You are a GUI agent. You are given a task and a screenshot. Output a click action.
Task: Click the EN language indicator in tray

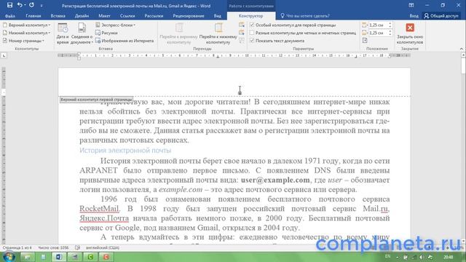tap(387, 256)
